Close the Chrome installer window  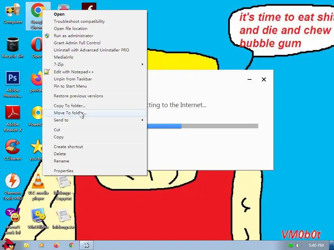[264, 79]
